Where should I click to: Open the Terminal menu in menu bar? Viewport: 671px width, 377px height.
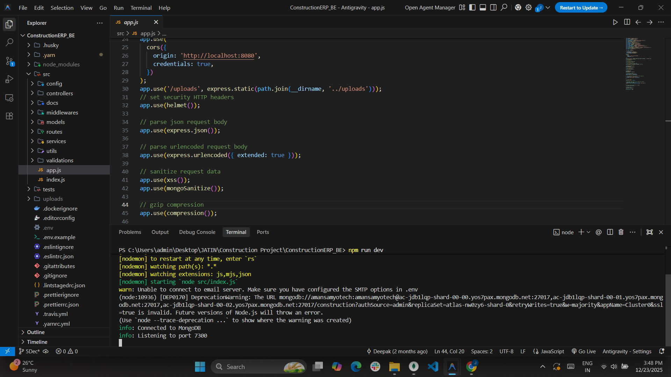pos(141,8)
